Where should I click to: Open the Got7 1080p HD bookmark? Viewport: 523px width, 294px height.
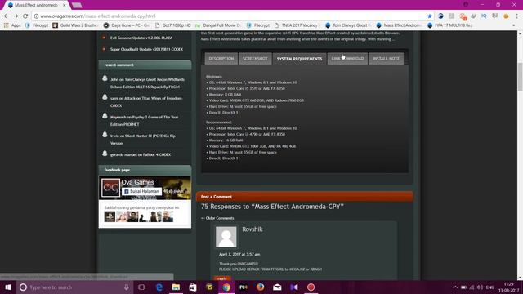(x=173, y=25)
